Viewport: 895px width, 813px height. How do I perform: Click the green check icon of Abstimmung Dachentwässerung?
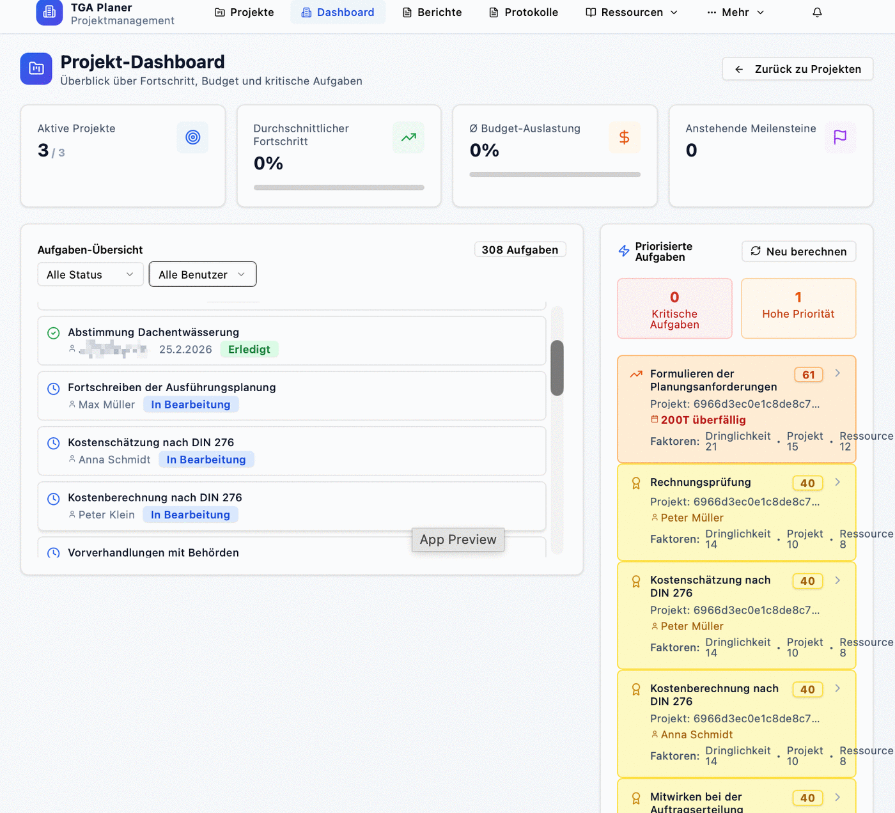54,333
